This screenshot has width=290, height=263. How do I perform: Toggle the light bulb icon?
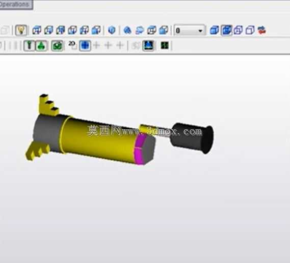(21, 30)
